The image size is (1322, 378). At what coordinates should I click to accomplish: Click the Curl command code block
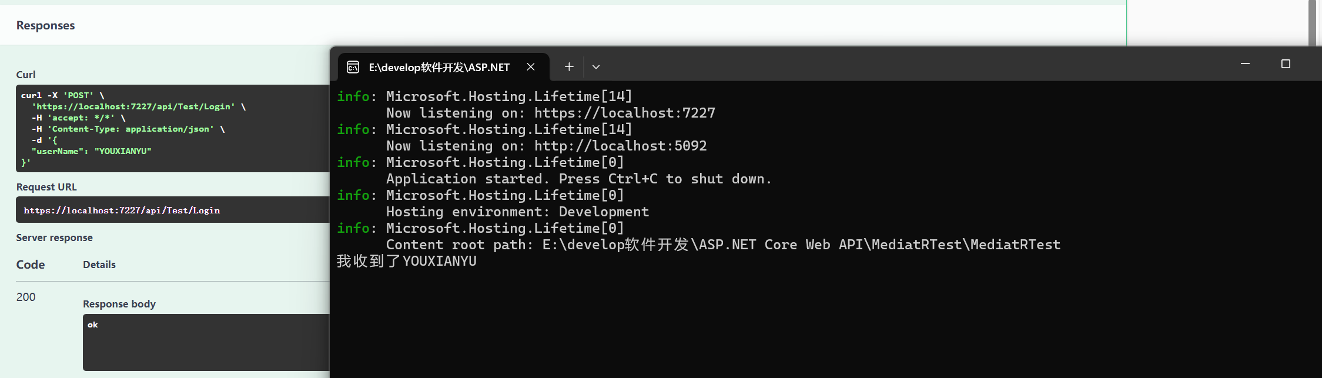173,129
